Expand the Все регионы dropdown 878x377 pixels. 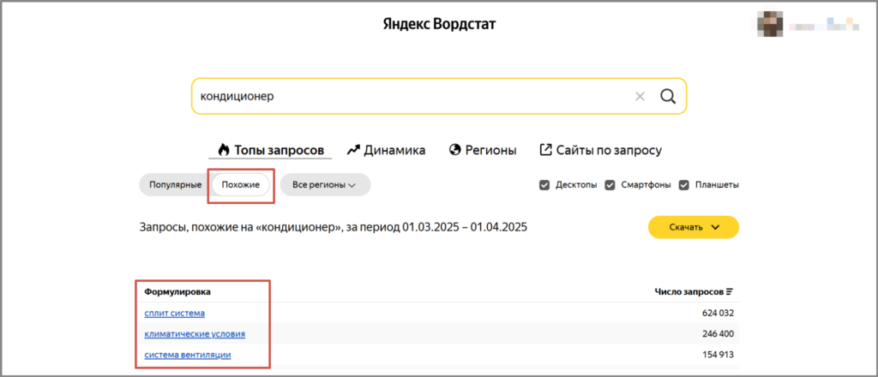(324, 184)
